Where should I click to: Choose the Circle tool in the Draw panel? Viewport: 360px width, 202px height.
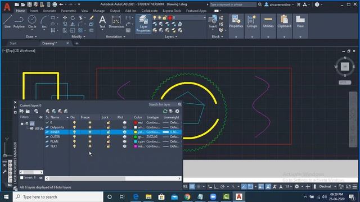(x=32, y=22)
